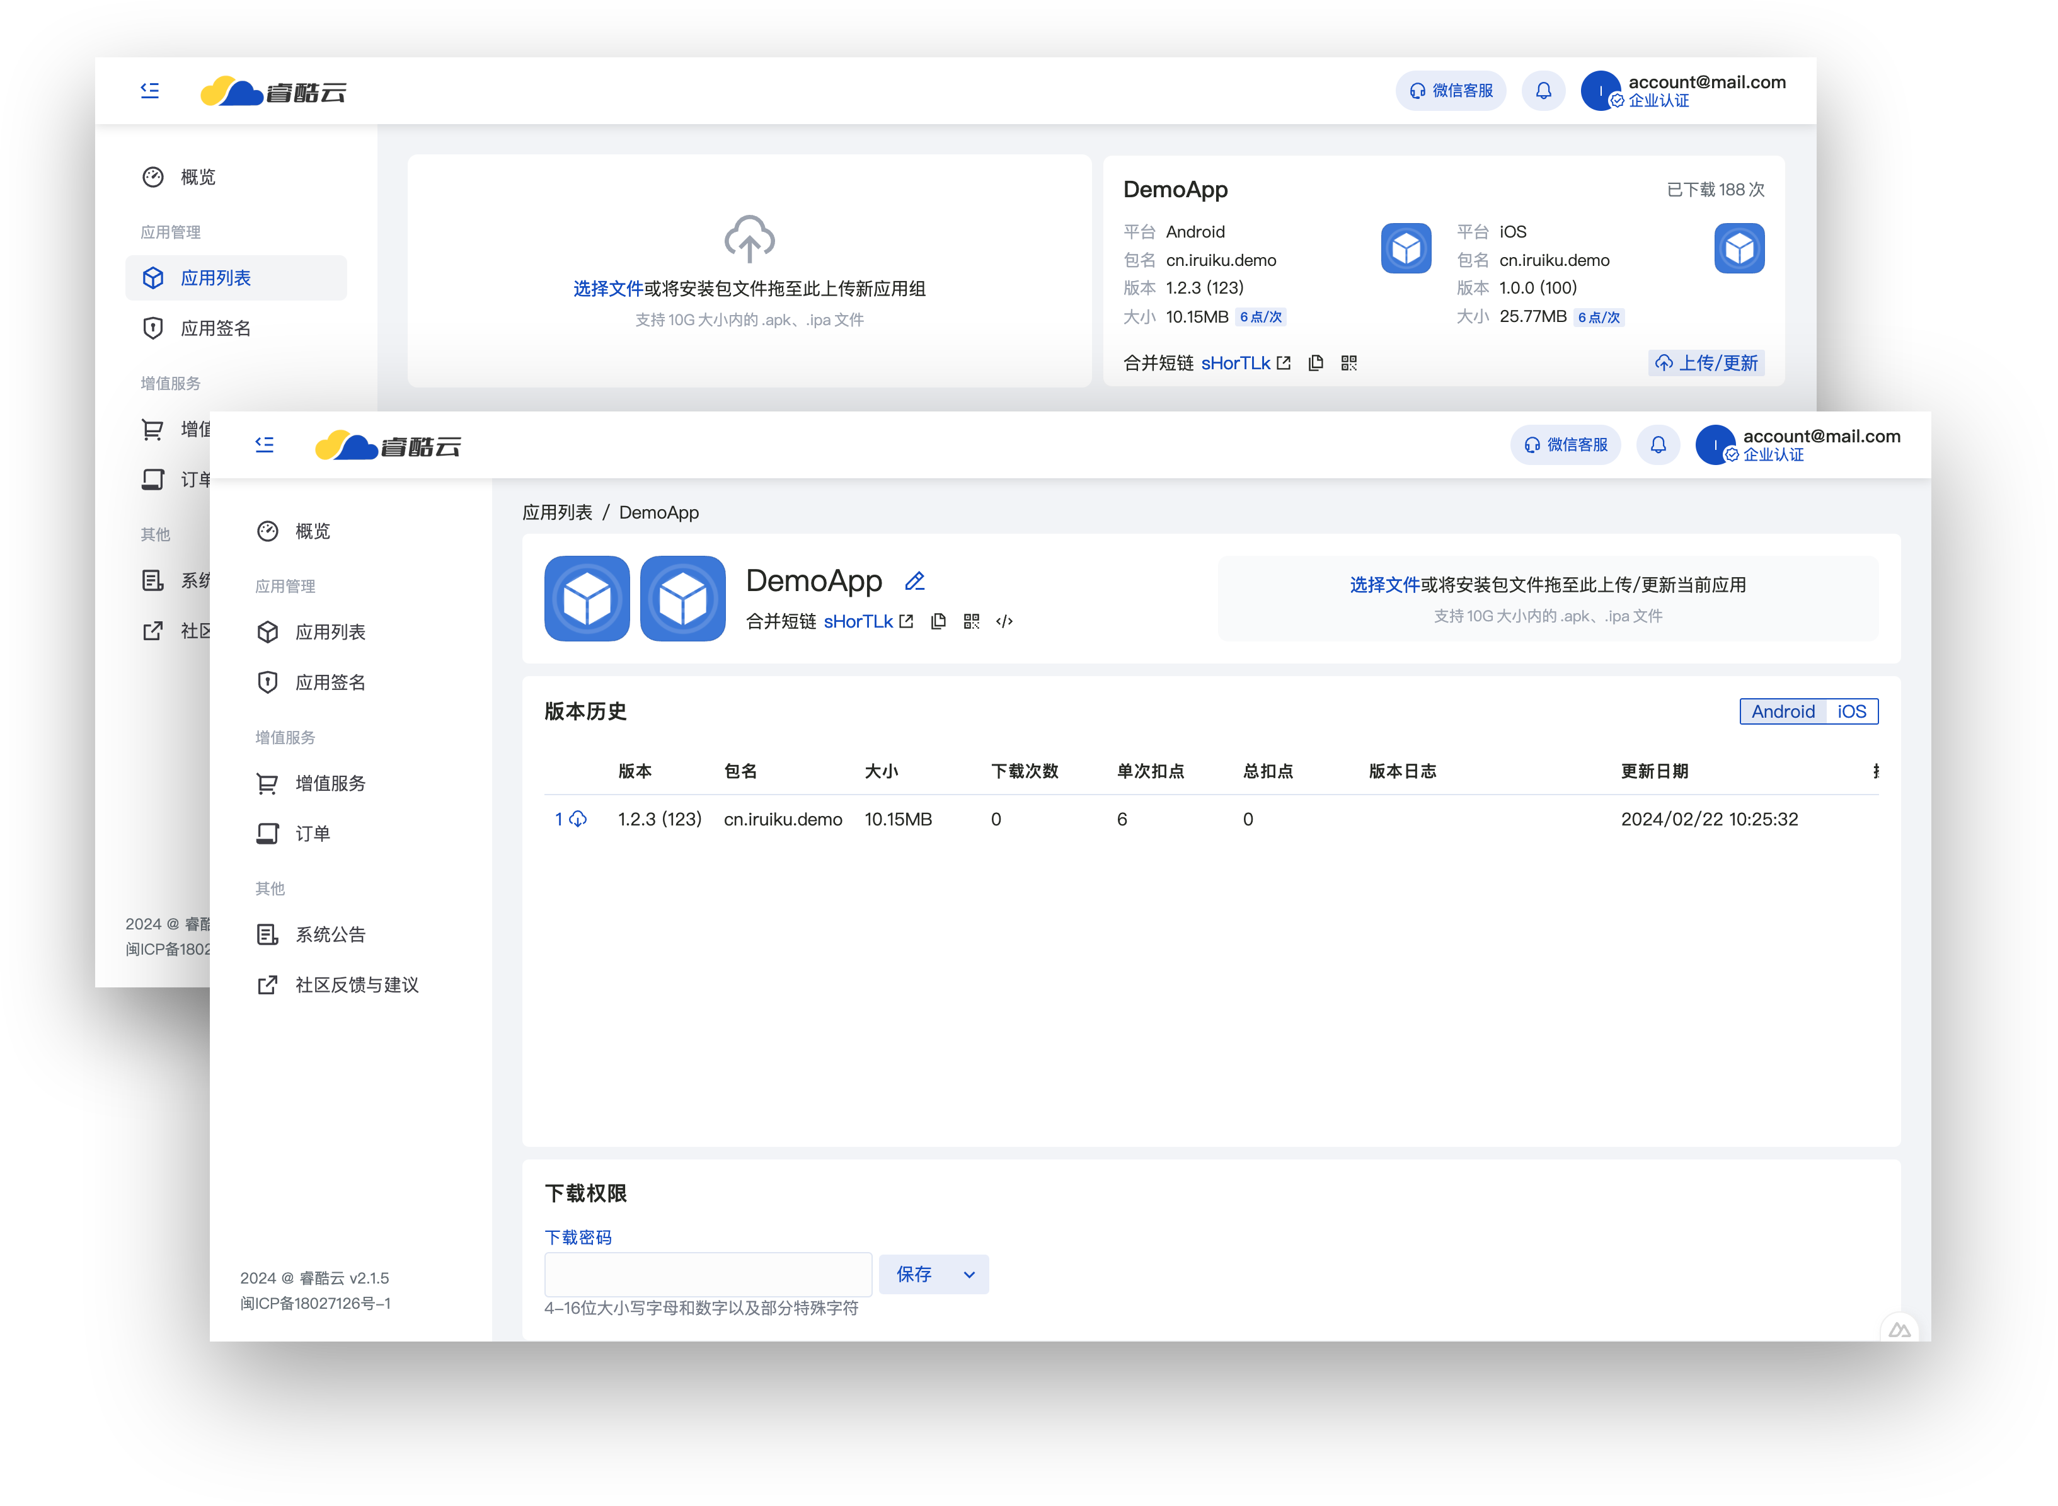Click the notification bell in front window
This screenshot has height=1506, width=2058.
(x=1658, y=445)
